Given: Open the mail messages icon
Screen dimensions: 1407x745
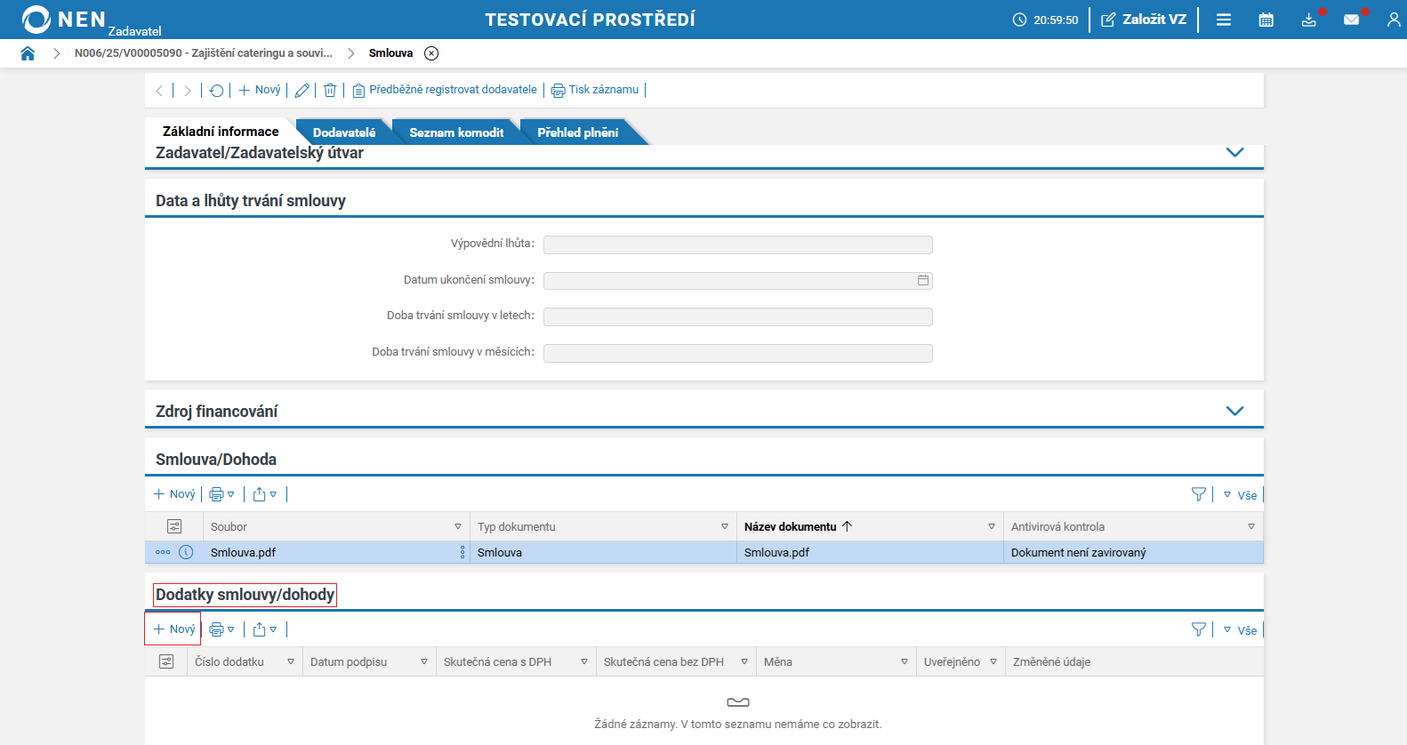Looking at the screenshot, I should click(x=1351, y=20).
